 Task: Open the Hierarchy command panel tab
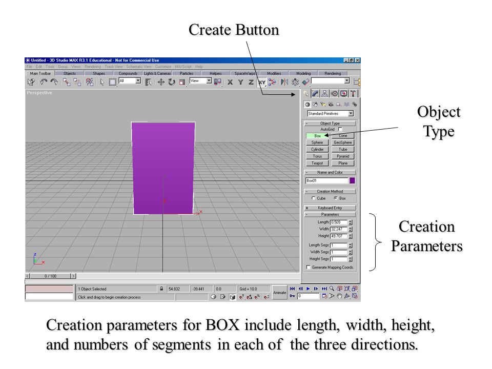325,93
